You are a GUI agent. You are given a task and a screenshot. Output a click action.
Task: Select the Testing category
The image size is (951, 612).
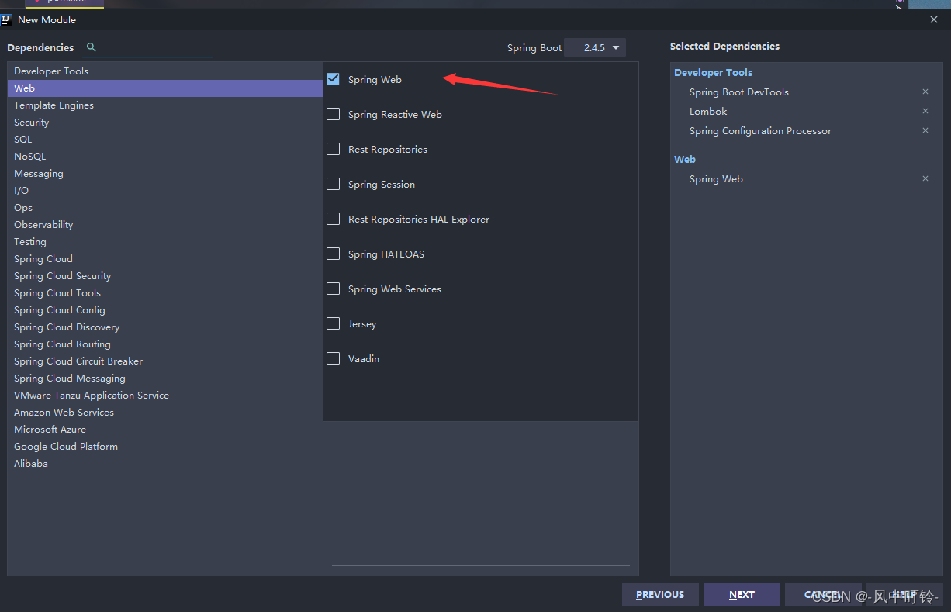pos(165,241)
